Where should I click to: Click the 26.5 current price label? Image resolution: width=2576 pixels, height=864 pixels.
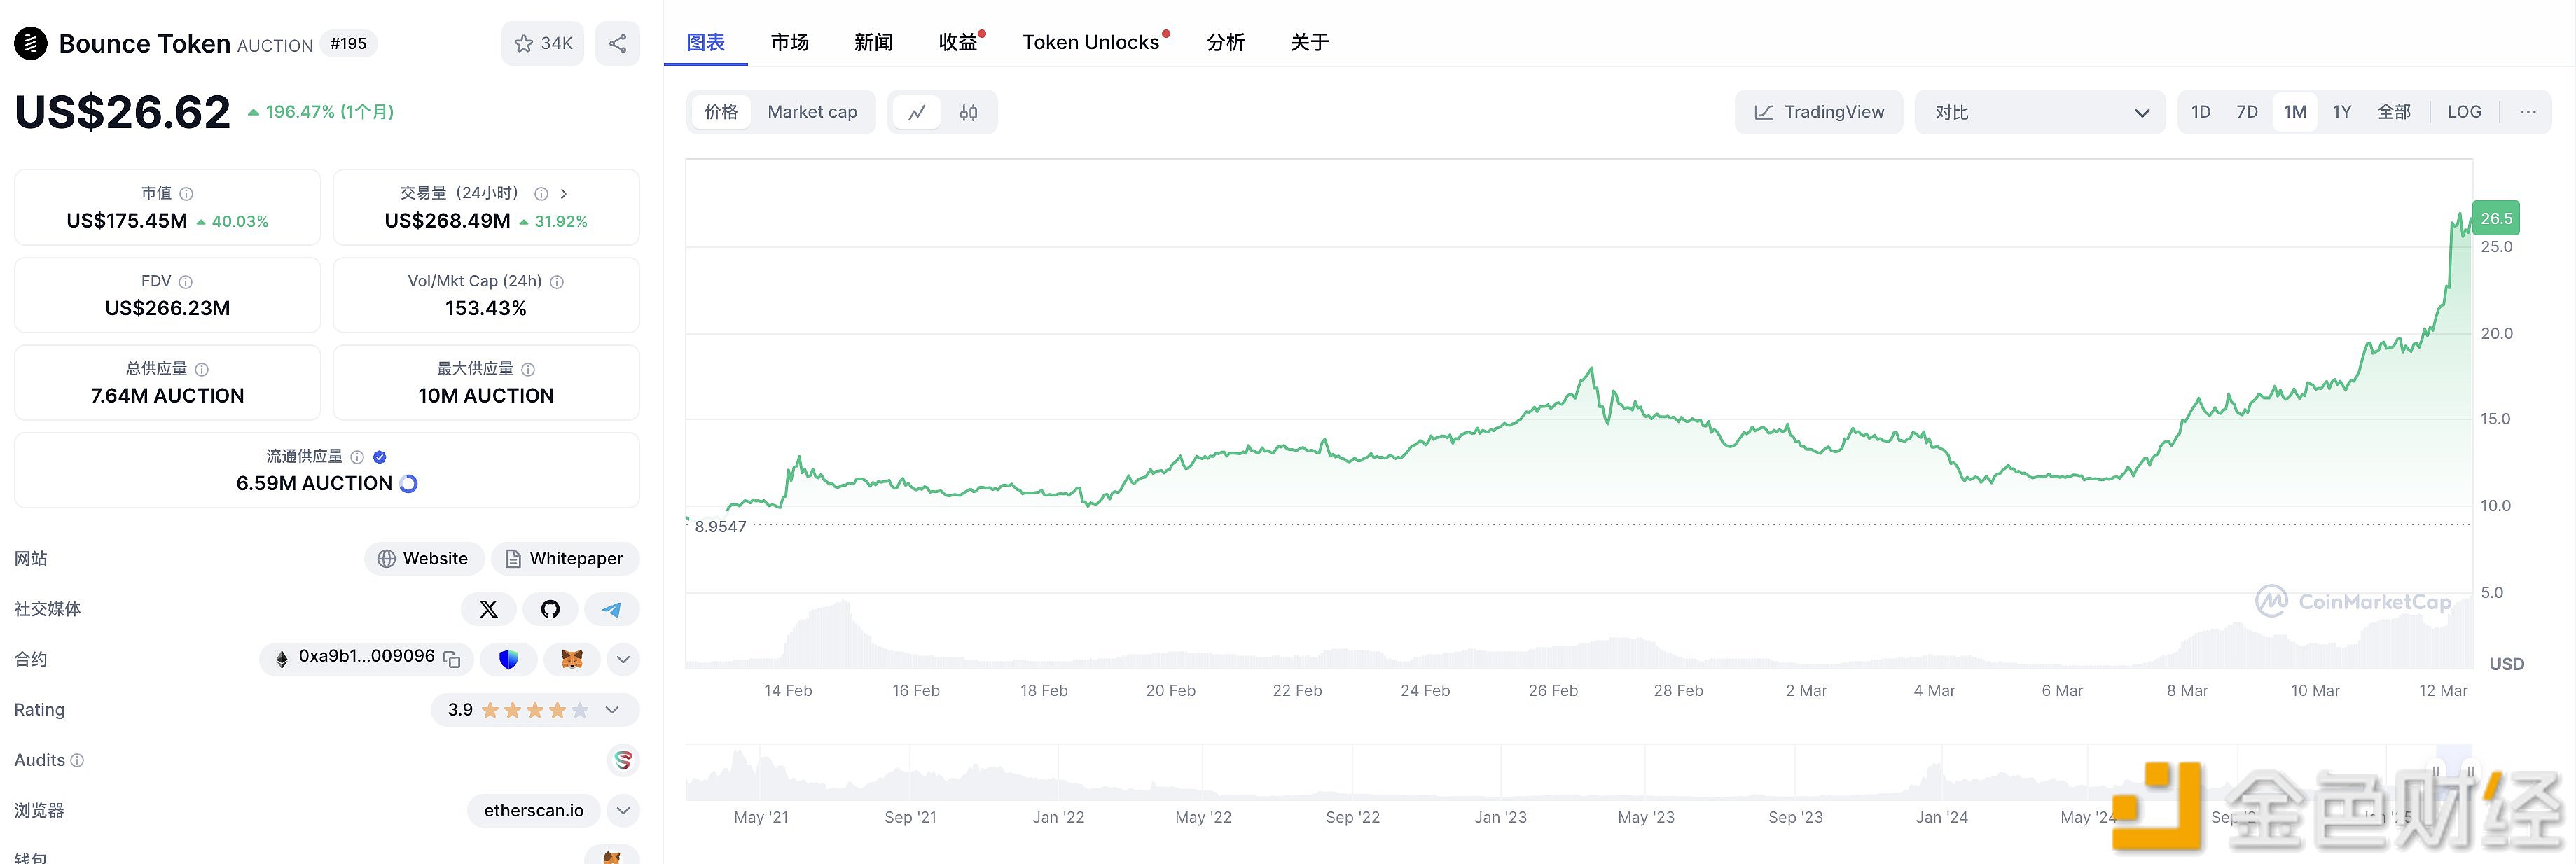tap(2496, 218)
